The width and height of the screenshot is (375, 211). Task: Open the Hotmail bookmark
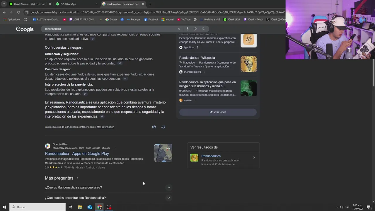pos(167,20)
